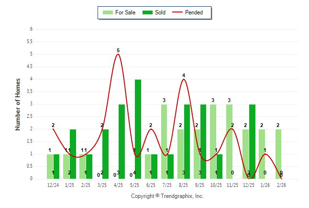Toggle the Sold series legend label
Screen dimensions: 309x208
click(x=160, y=12)
